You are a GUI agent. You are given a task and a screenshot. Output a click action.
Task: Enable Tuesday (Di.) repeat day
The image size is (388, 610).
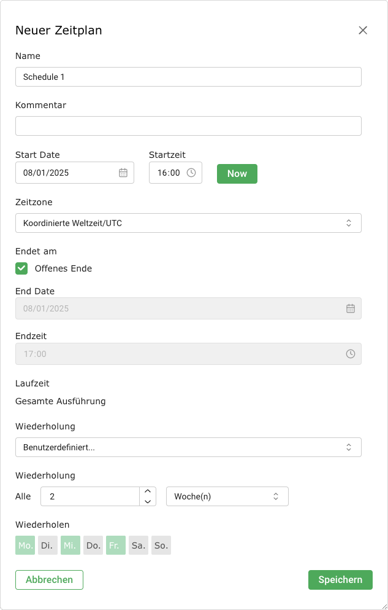coord(47,545)
